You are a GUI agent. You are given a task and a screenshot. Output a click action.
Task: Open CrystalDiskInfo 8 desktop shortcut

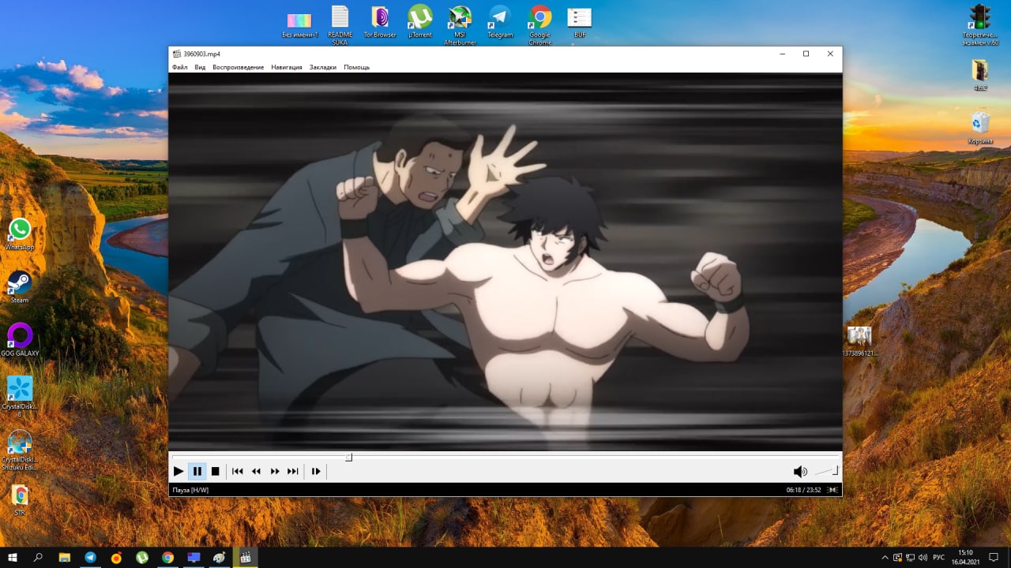(x=20, y=396)
